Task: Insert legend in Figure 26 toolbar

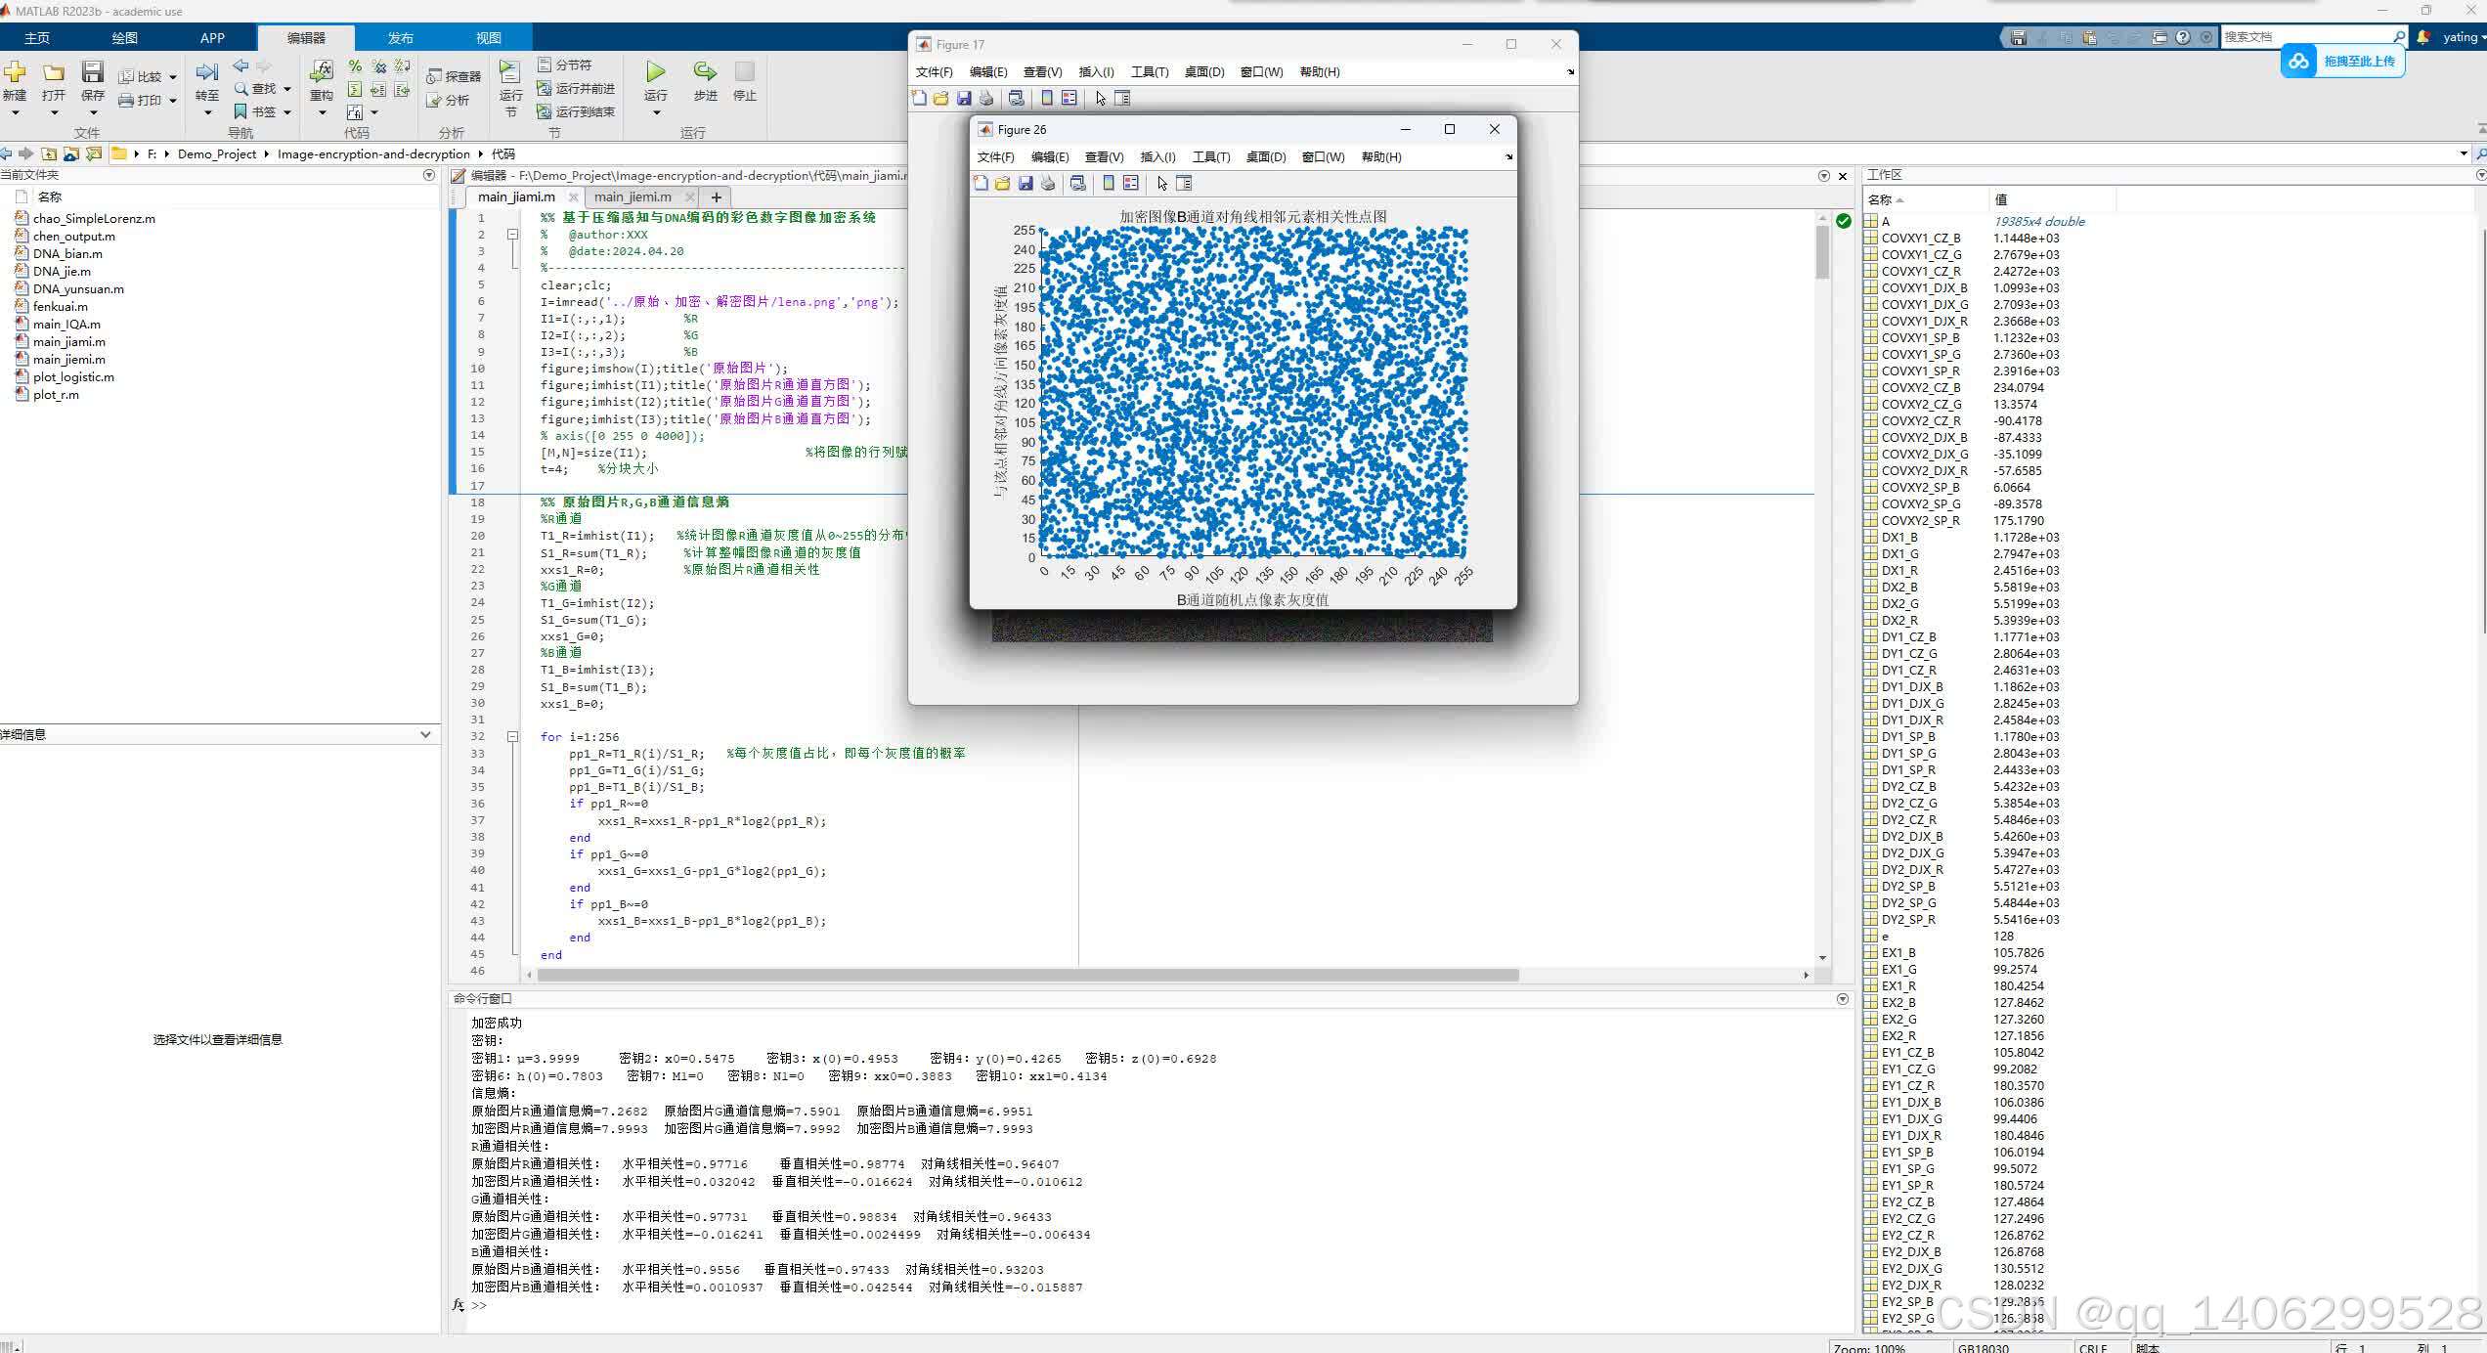Action: [x=1131, y=183]
